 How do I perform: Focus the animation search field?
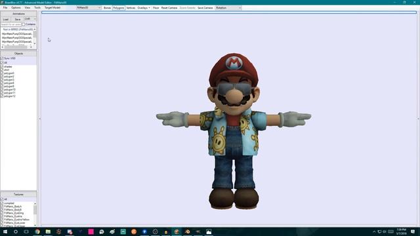pyautogui.click(x=11, y=24)
